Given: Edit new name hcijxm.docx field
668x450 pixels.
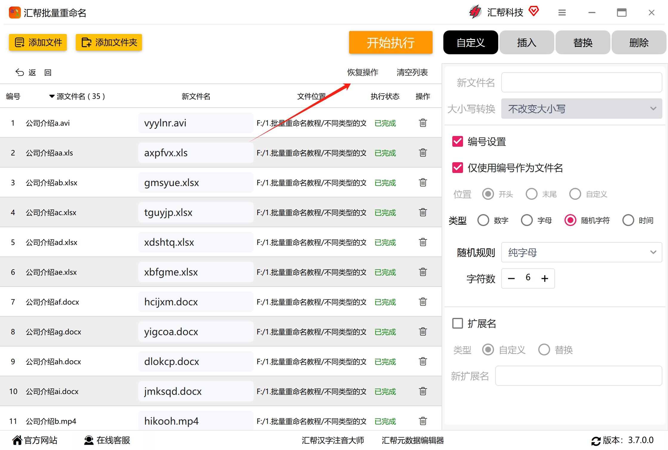Looking at the screenshot, I should (196, 302).
